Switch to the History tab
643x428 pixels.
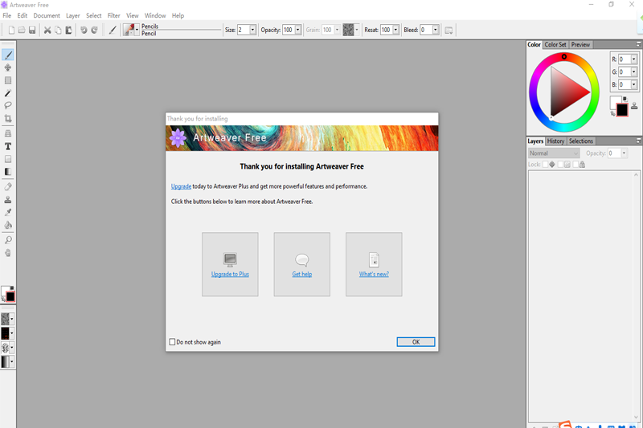555,141
